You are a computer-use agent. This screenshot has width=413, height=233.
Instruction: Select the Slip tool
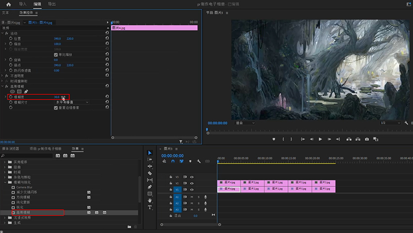(150, 180)
